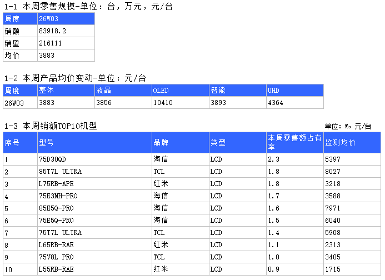Click the 序号 column header
This screenshot has width=385, height=280.
pyautogui.click(x=20, y=143)
